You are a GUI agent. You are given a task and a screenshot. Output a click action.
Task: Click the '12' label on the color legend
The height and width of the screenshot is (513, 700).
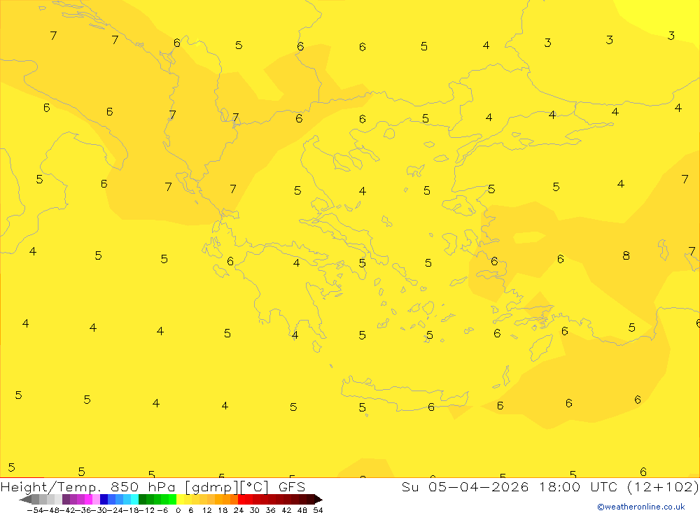pos(207,510)
